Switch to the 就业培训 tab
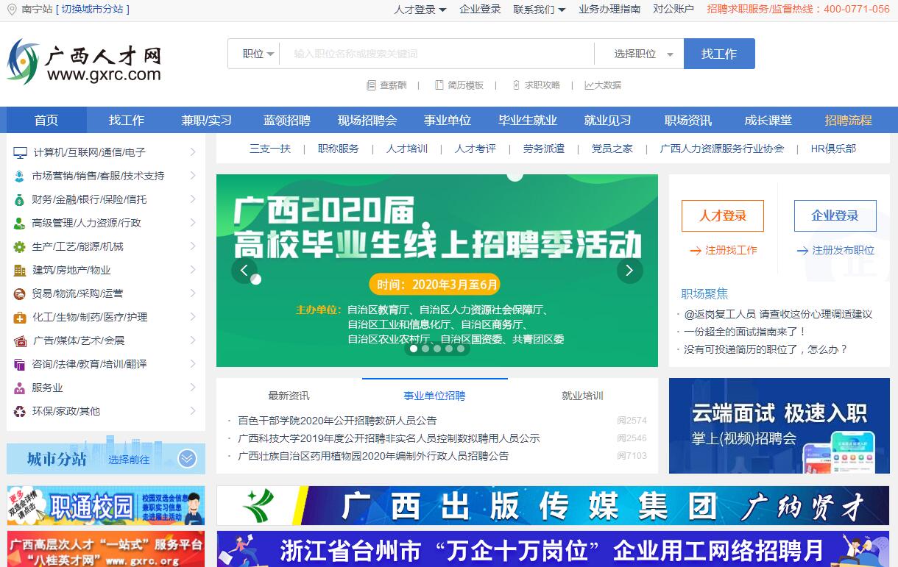Image resolution: width=898 pixels, height=567 pixels. (582, 396)
